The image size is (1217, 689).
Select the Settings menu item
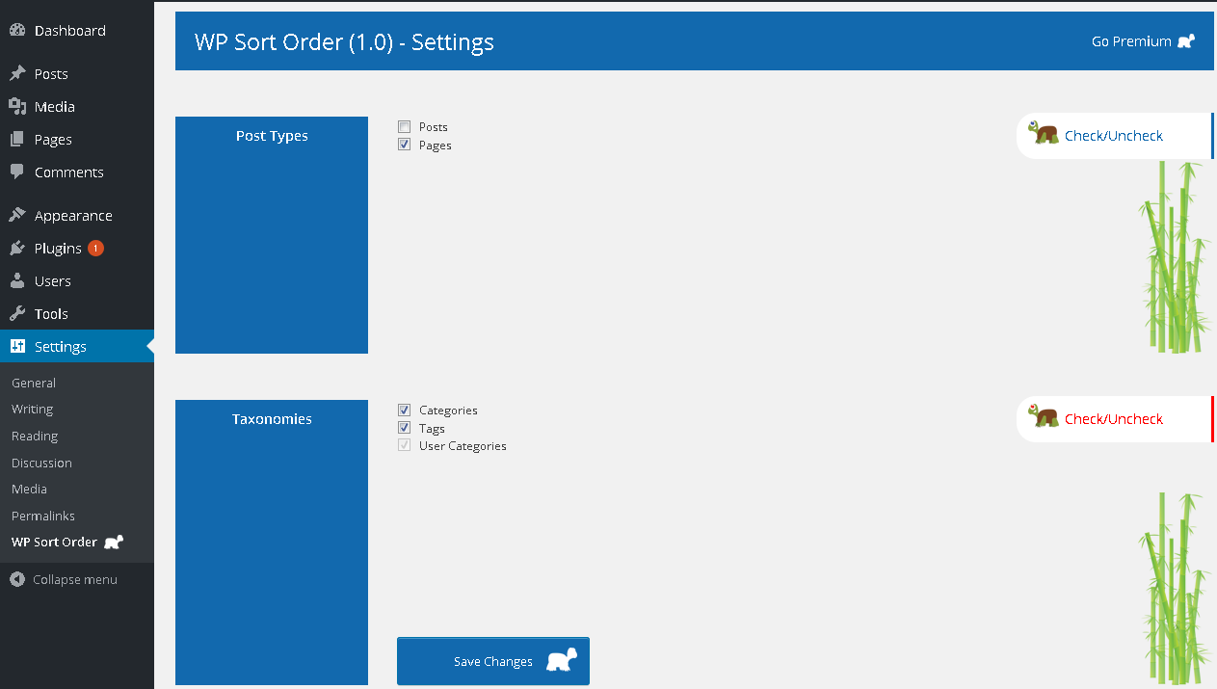pyautogui.click(x=77, y=346)
